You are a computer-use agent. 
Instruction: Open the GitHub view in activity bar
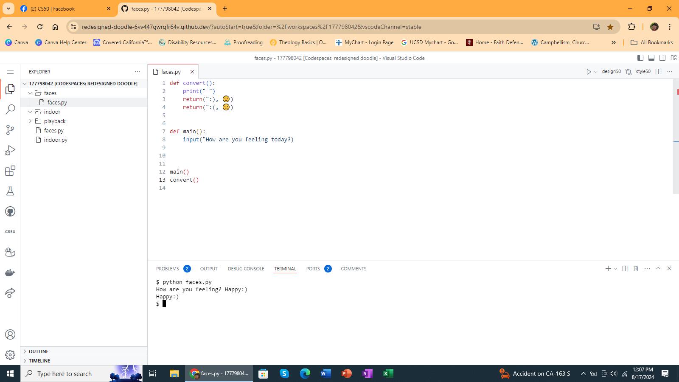point(10,211)
